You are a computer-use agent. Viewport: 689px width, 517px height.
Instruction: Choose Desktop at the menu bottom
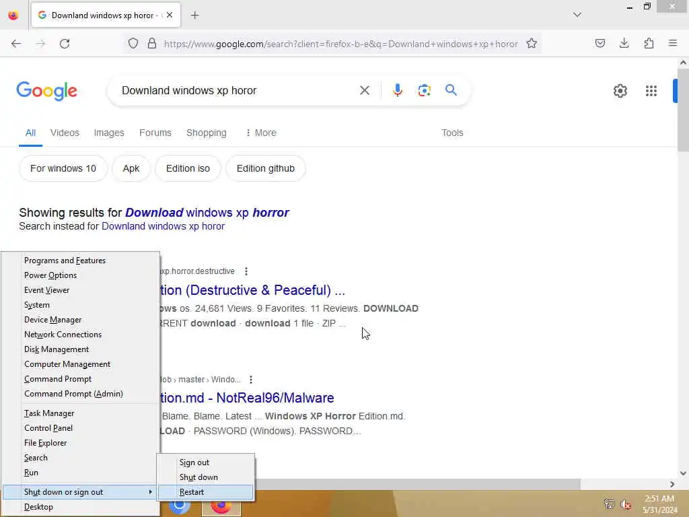click(x=81, y=507)
